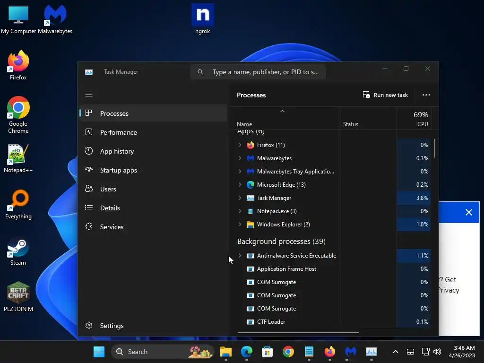The height and width of the screenshot is (363, 484).
Task: Open the network tray icon
Action: 426,352
